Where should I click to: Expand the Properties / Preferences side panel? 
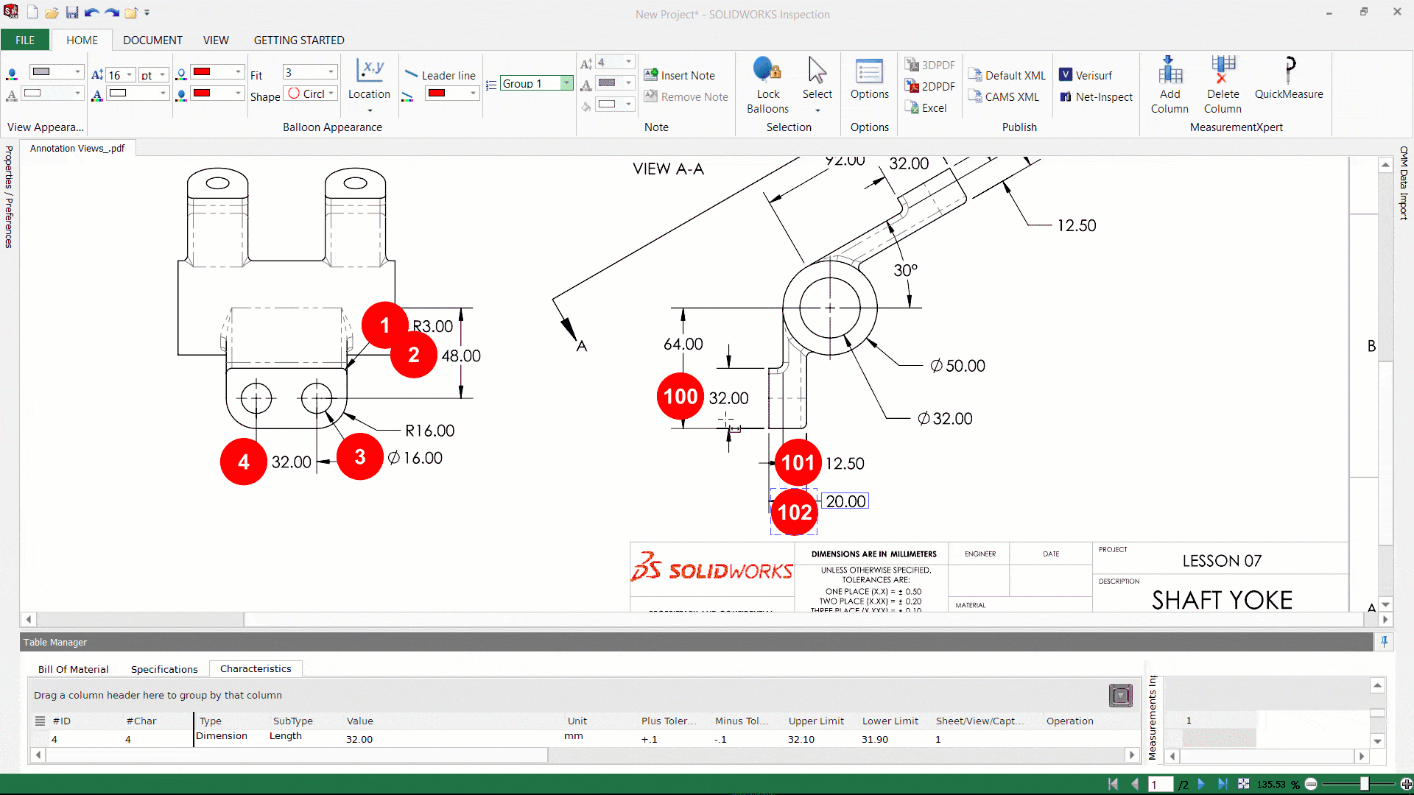pos(9,197)
